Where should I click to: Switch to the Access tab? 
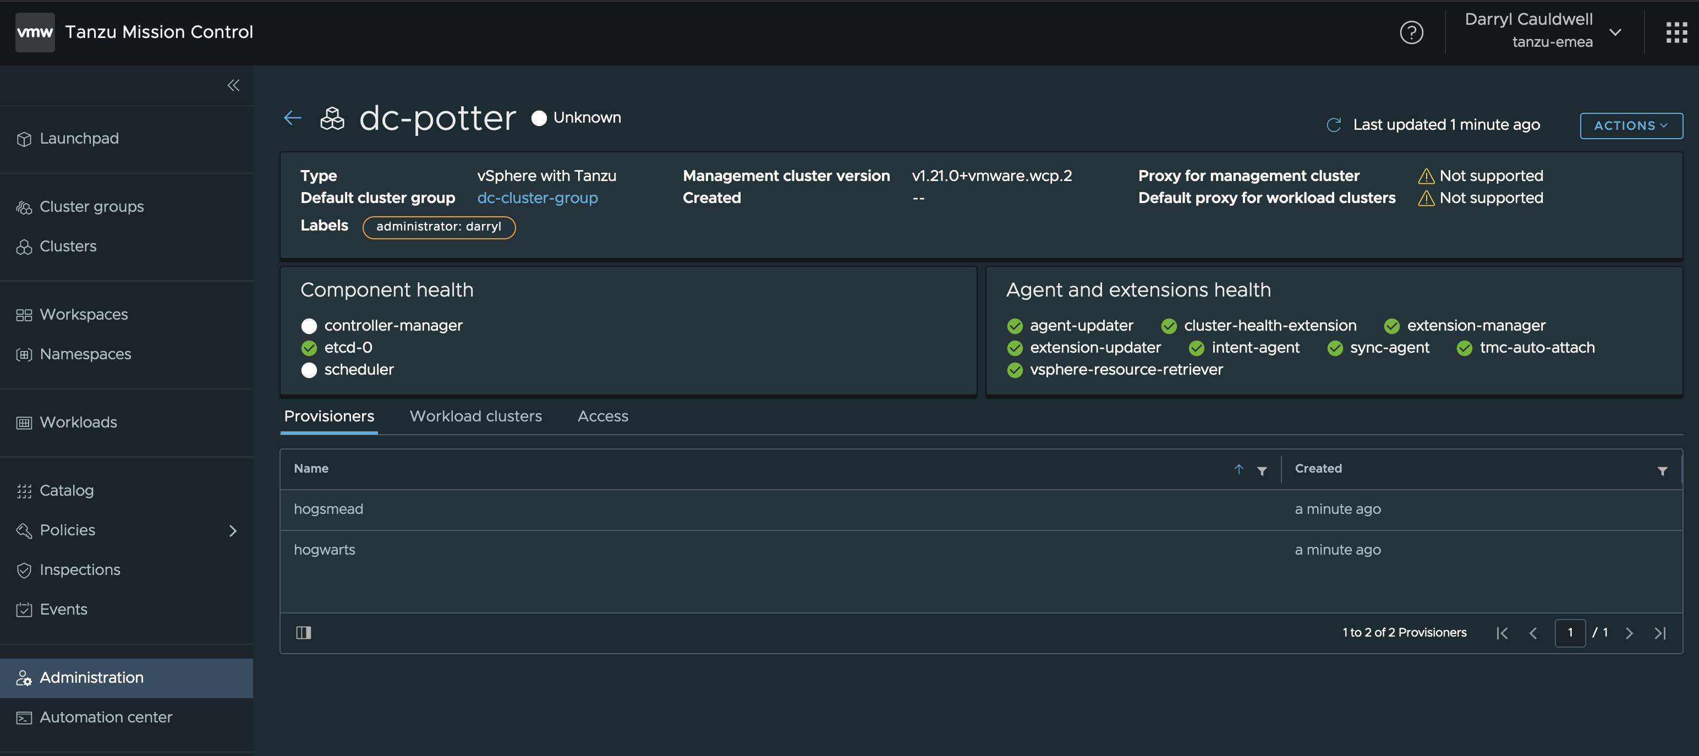coord(603,417)
